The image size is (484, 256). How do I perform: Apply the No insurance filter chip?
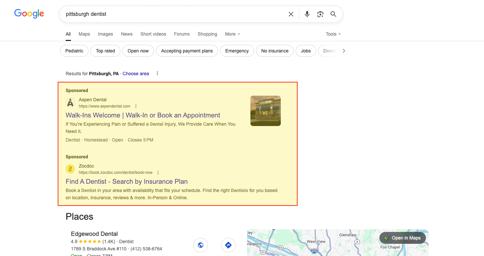[x=275, y=51]
